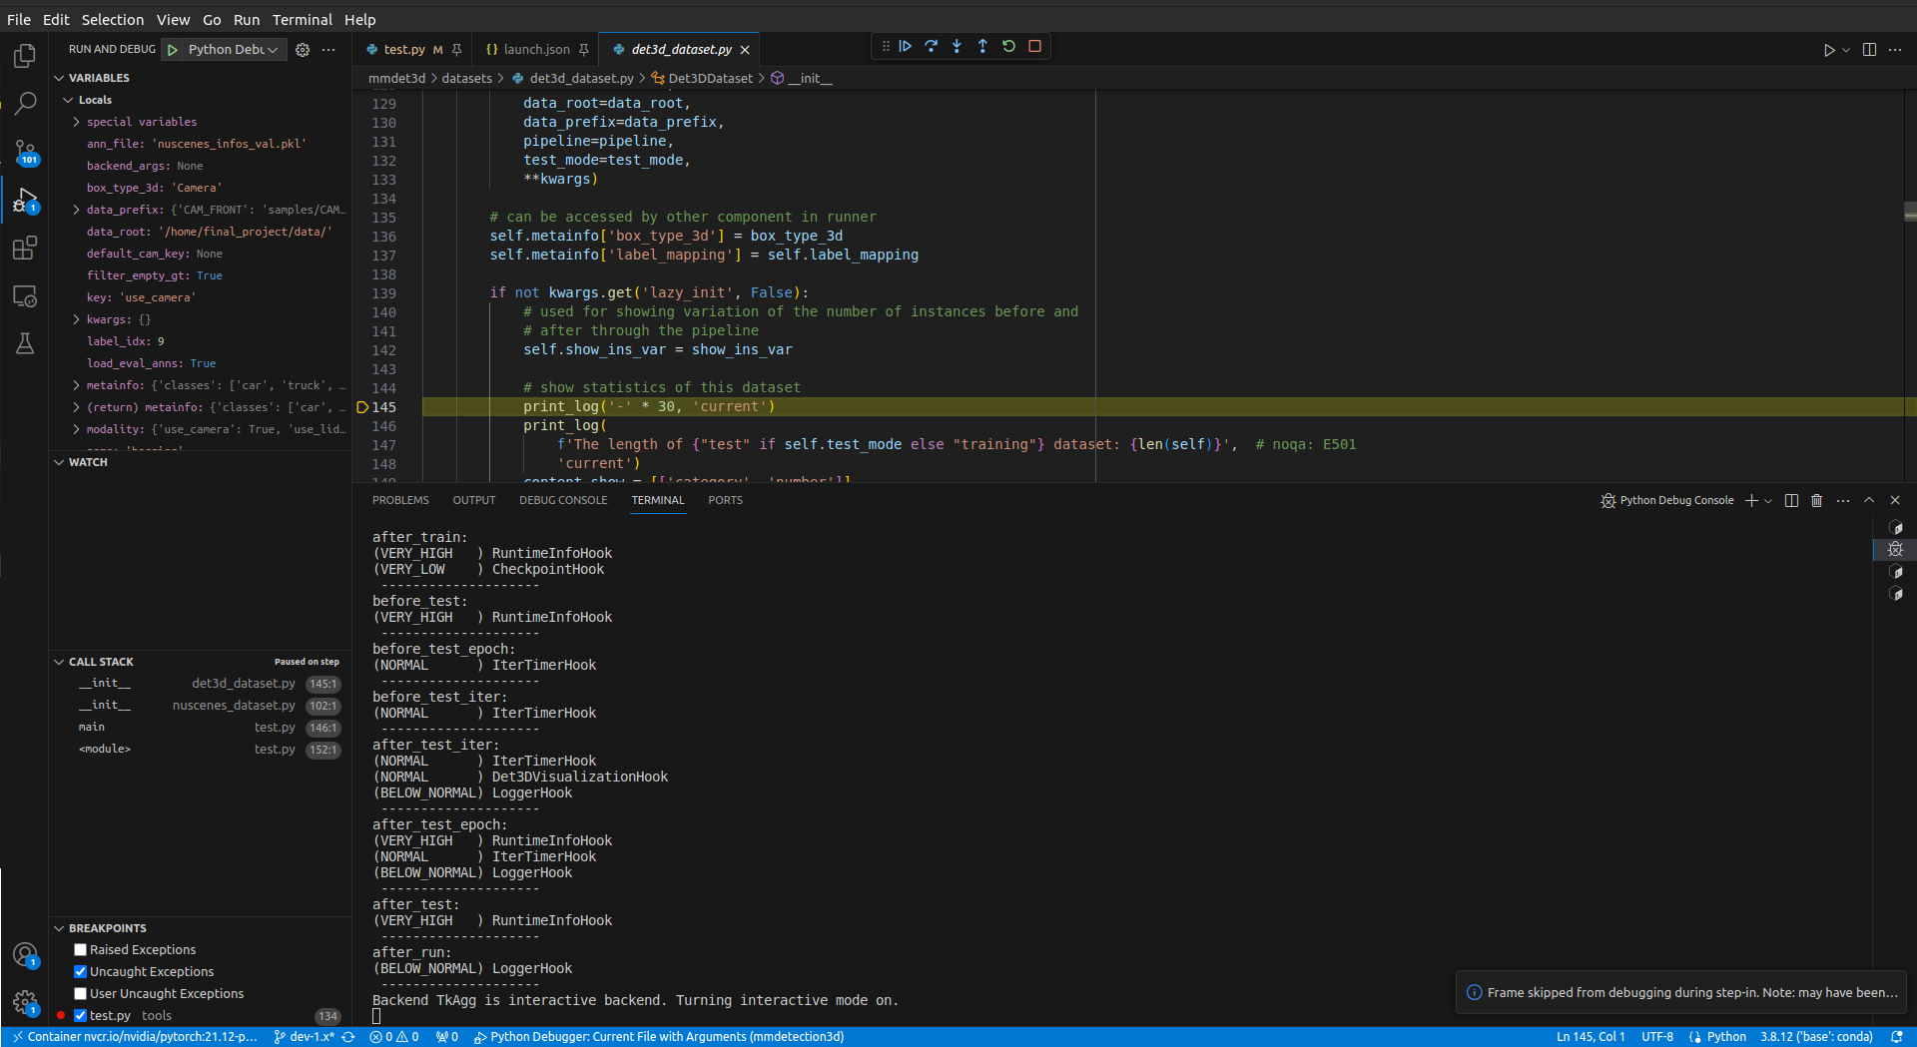The width and height of the screenshot is (1917, 1047).
Task: Kill the terminal with the trash icon
Action: (x=1816, y=500)
